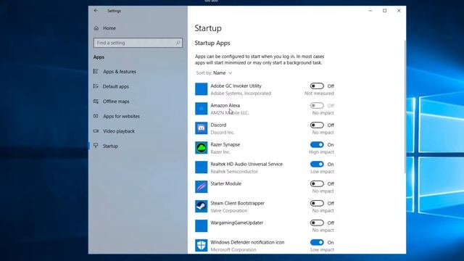Maximize the Settings window
Viewport: 464px width, 261px height.
(x=384, y=11)
